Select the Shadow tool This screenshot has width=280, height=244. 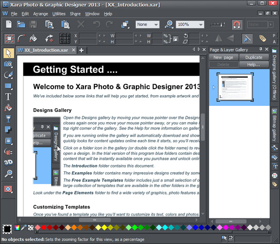tap(8, 130)
